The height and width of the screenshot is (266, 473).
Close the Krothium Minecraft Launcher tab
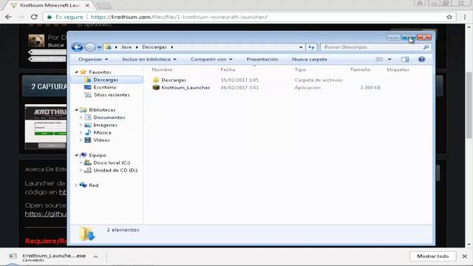[x=87, y=5]
